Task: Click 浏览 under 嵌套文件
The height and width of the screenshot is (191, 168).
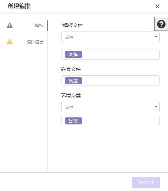Action: pyautogui.click(x=73, y=81)
